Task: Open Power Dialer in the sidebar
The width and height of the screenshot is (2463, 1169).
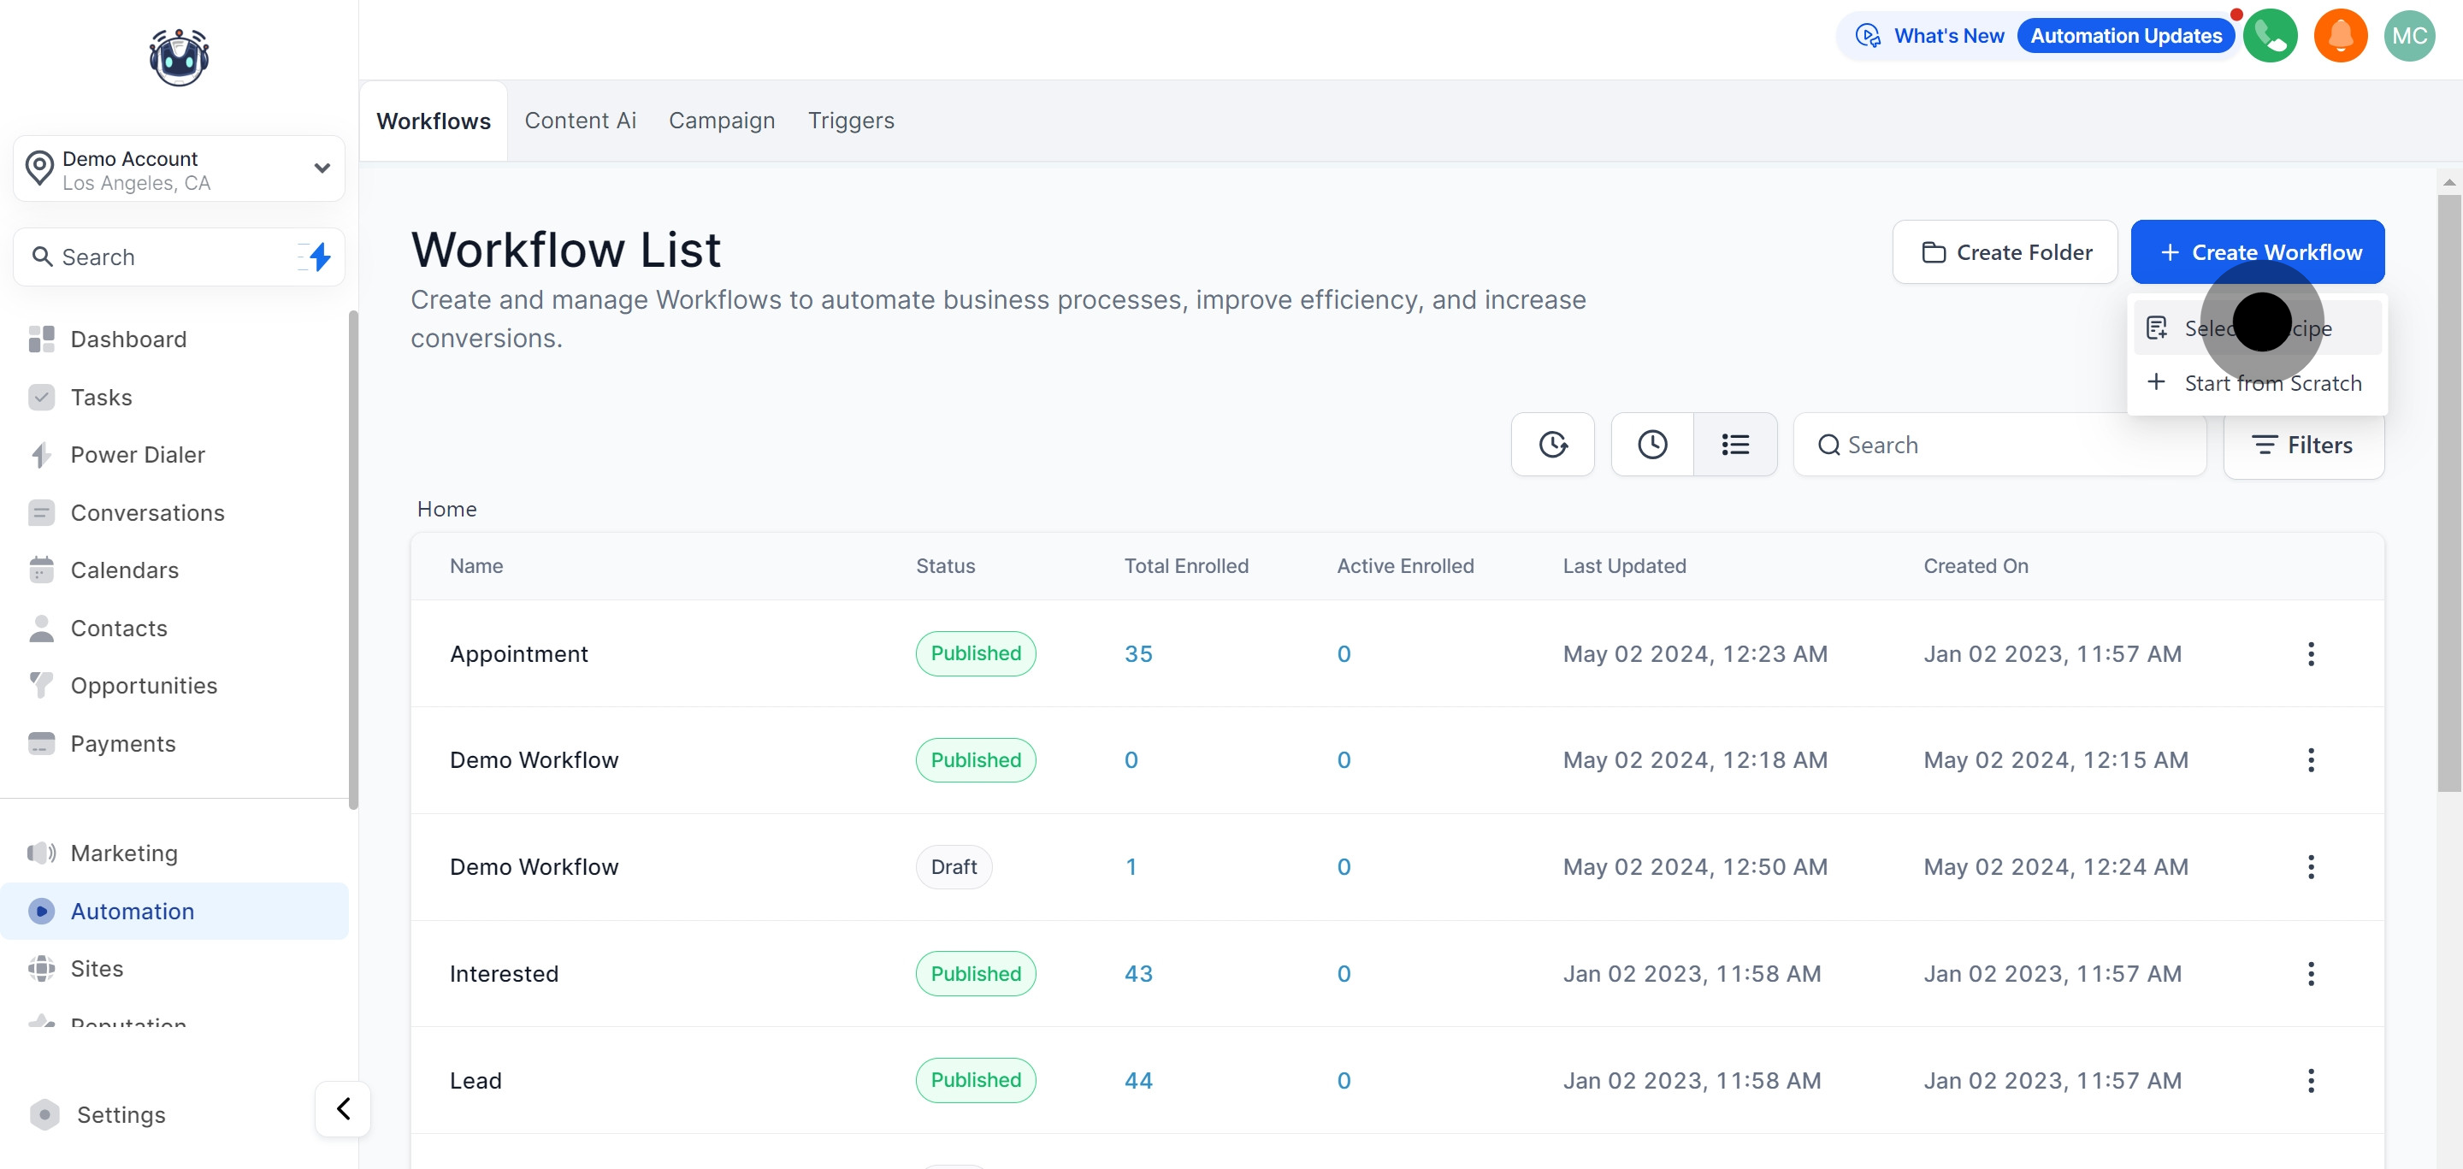Action: click(138, 455)
